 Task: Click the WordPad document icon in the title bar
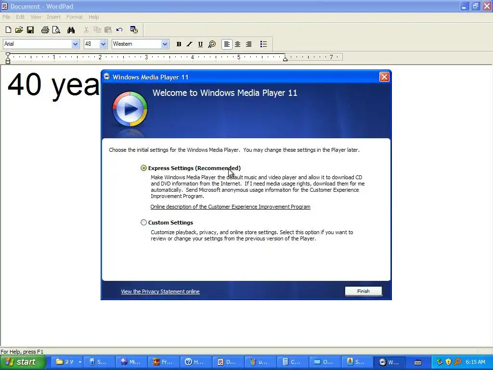click(x=4, y=6)
